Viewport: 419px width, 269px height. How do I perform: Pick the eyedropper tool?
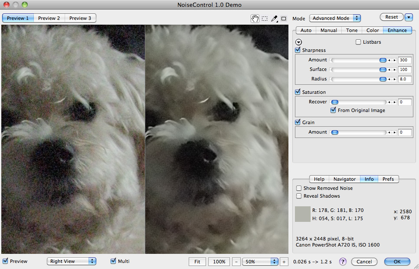click(x=274, y=19)
